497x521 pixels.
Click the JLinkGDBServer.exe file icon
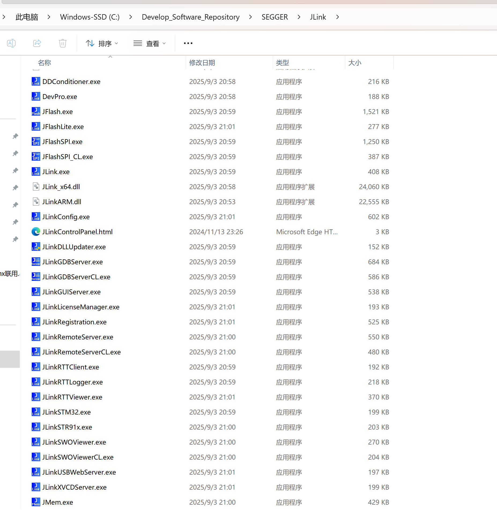coord(36,262)
